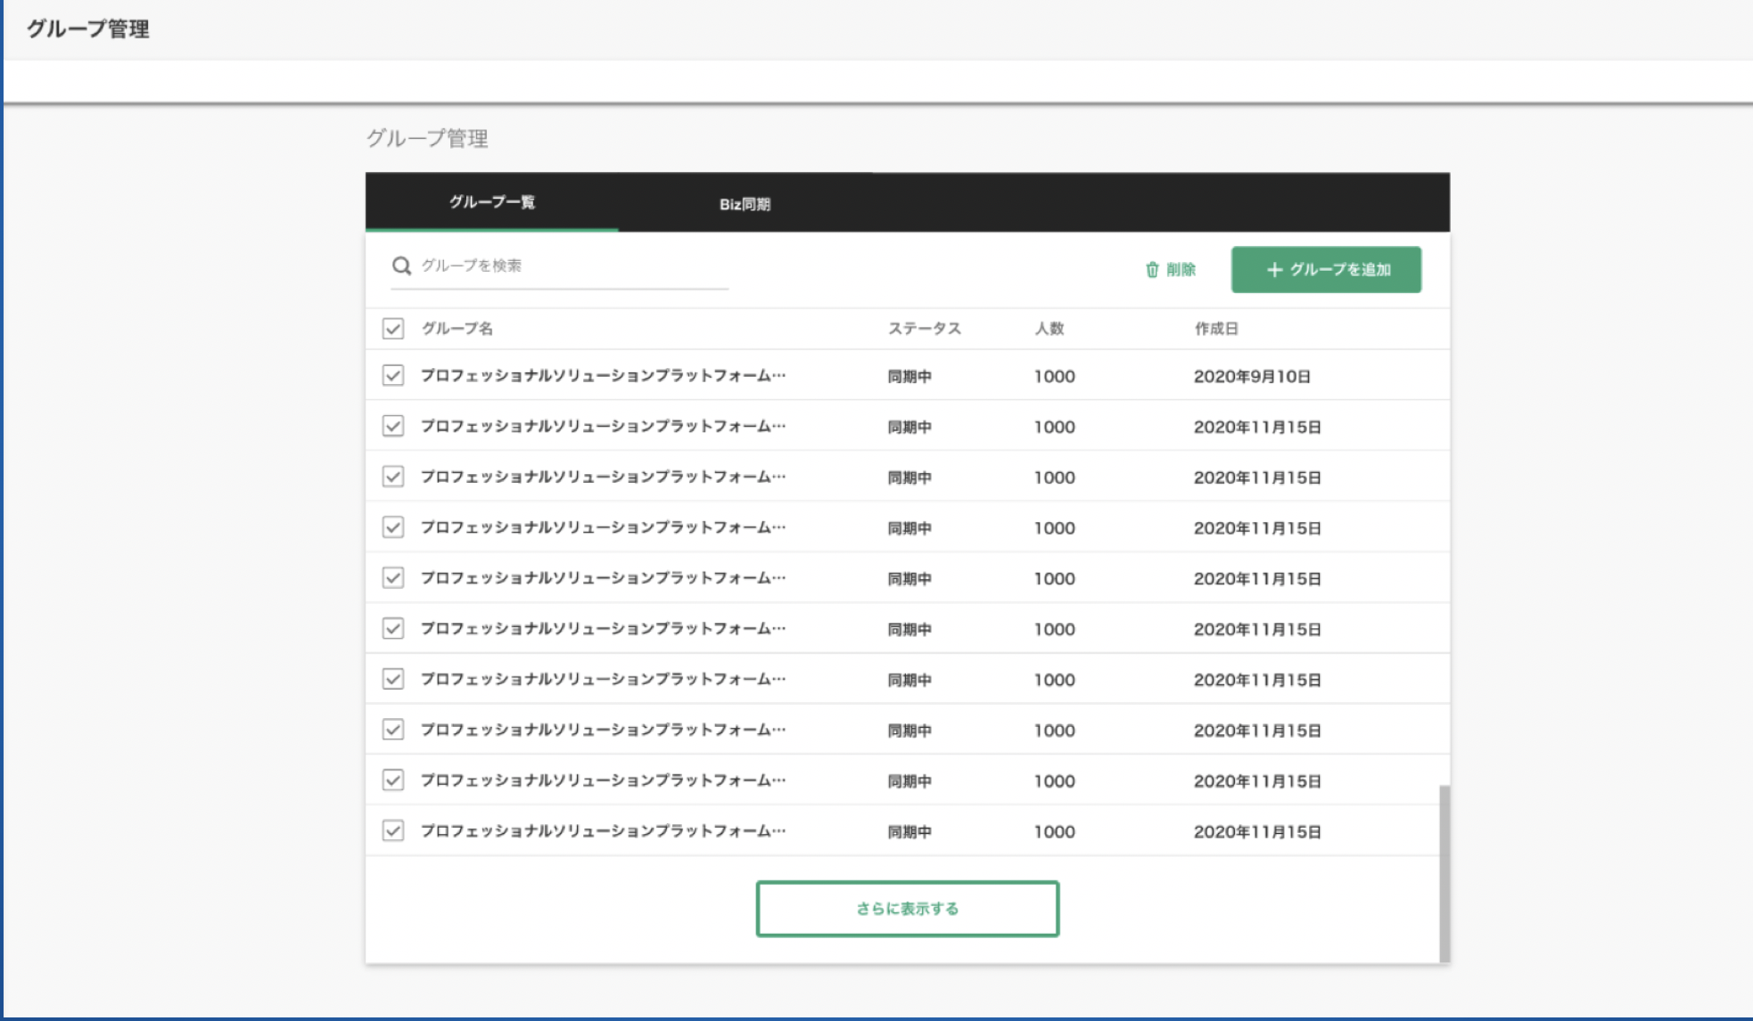Click the グループ名 column header
This screenshot has width=1753, height=1021.
(x=457, y=328)
